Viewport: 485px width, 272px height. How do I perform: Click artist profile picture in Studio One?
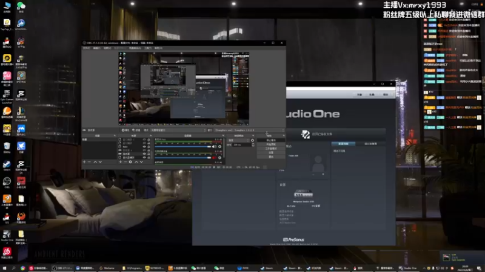tap(318, 163)
